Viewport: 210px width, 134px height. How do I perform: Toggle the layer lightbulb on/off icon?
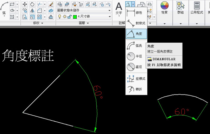59,17
